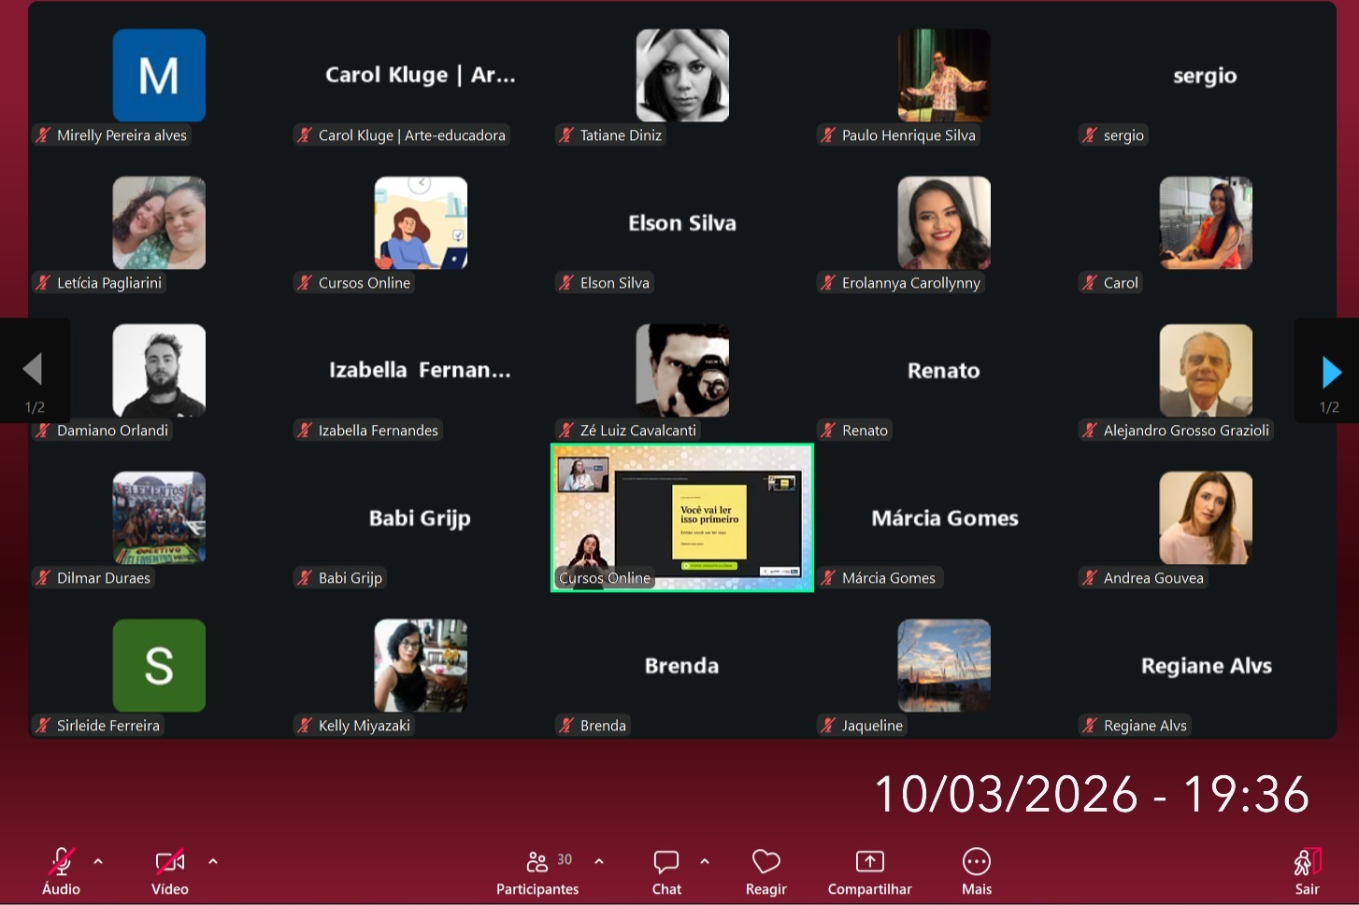Viewport: 1359px width, 905px height.
Task: Click Sair to leave the meeting
Action: (1307, 871)
